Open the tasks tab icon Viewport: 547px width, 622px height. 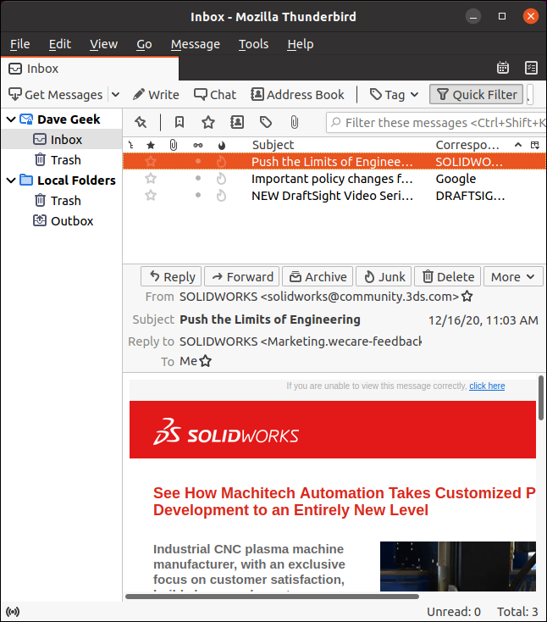pos(531,68)
